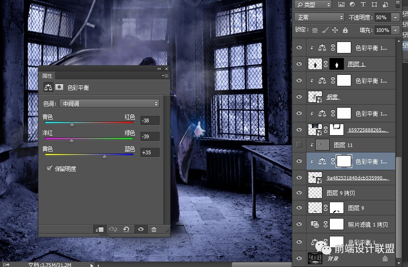The image size is (408, 267).
Task: Switch to the mask icon in Properties panel
Action: [x=59, y=87]
